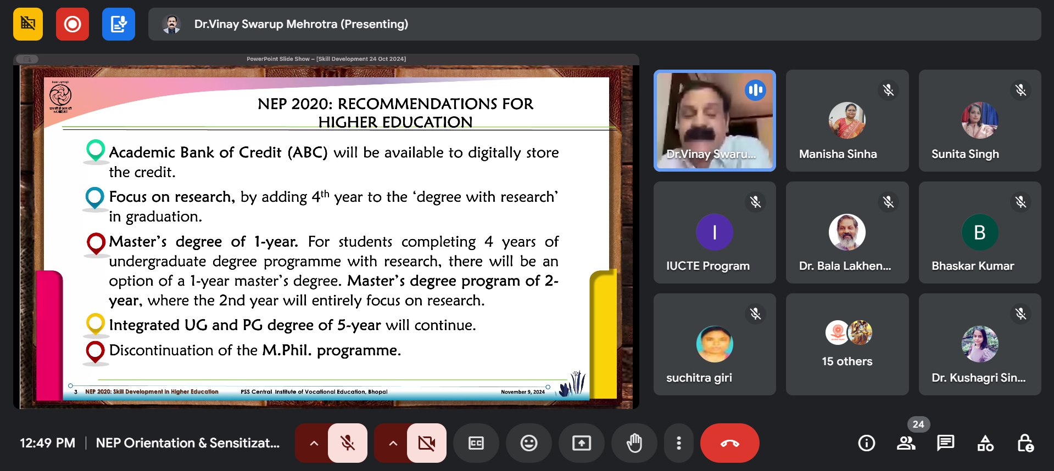The image size is (1054, 471).
Task: Send a reaction with the emoji button
Action: [x=528, y=443]
